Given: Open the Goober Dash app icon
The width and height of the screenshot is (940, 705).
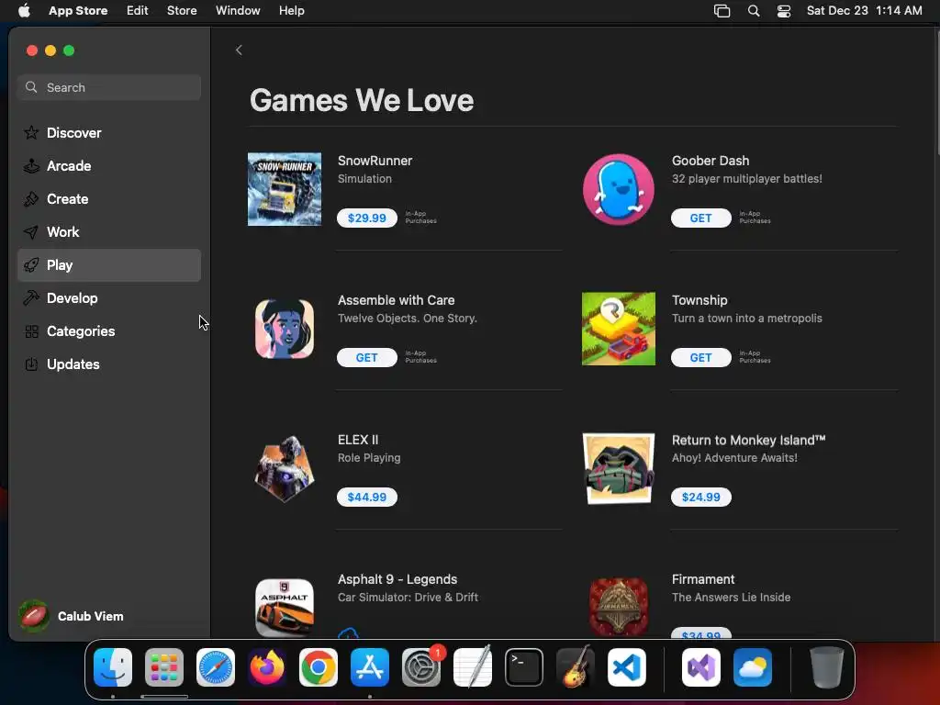Looking at the screenshot, I should tap(618, 189).
